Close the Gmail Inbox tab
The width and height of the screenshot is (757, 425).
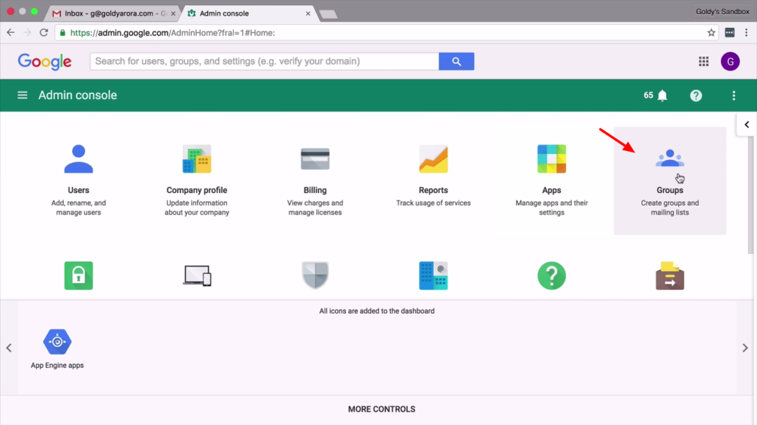coord(173,13)
